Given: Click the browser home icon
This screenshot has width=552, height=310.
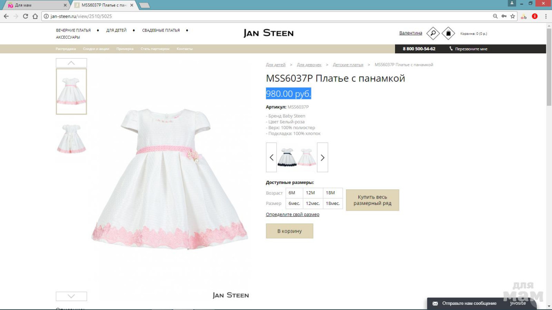Looking at the screenshot, I should 35,16.
